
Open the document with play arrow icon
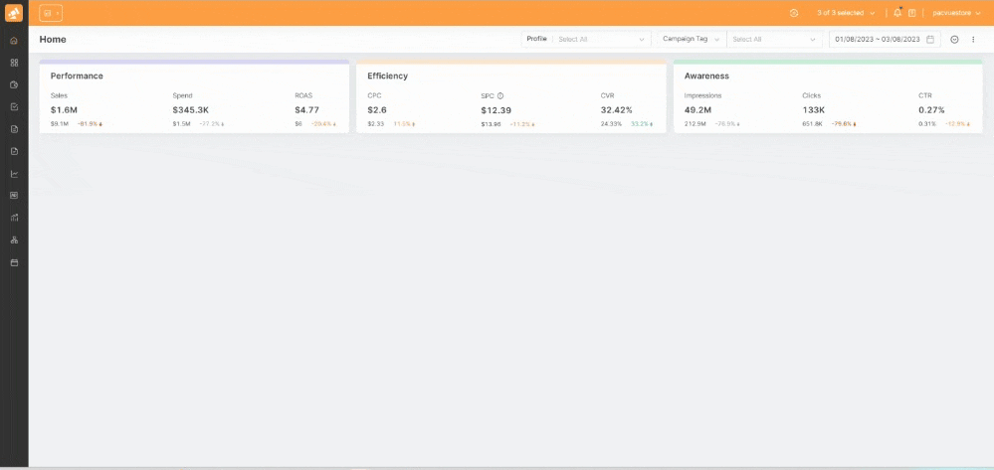coord(14,151)
